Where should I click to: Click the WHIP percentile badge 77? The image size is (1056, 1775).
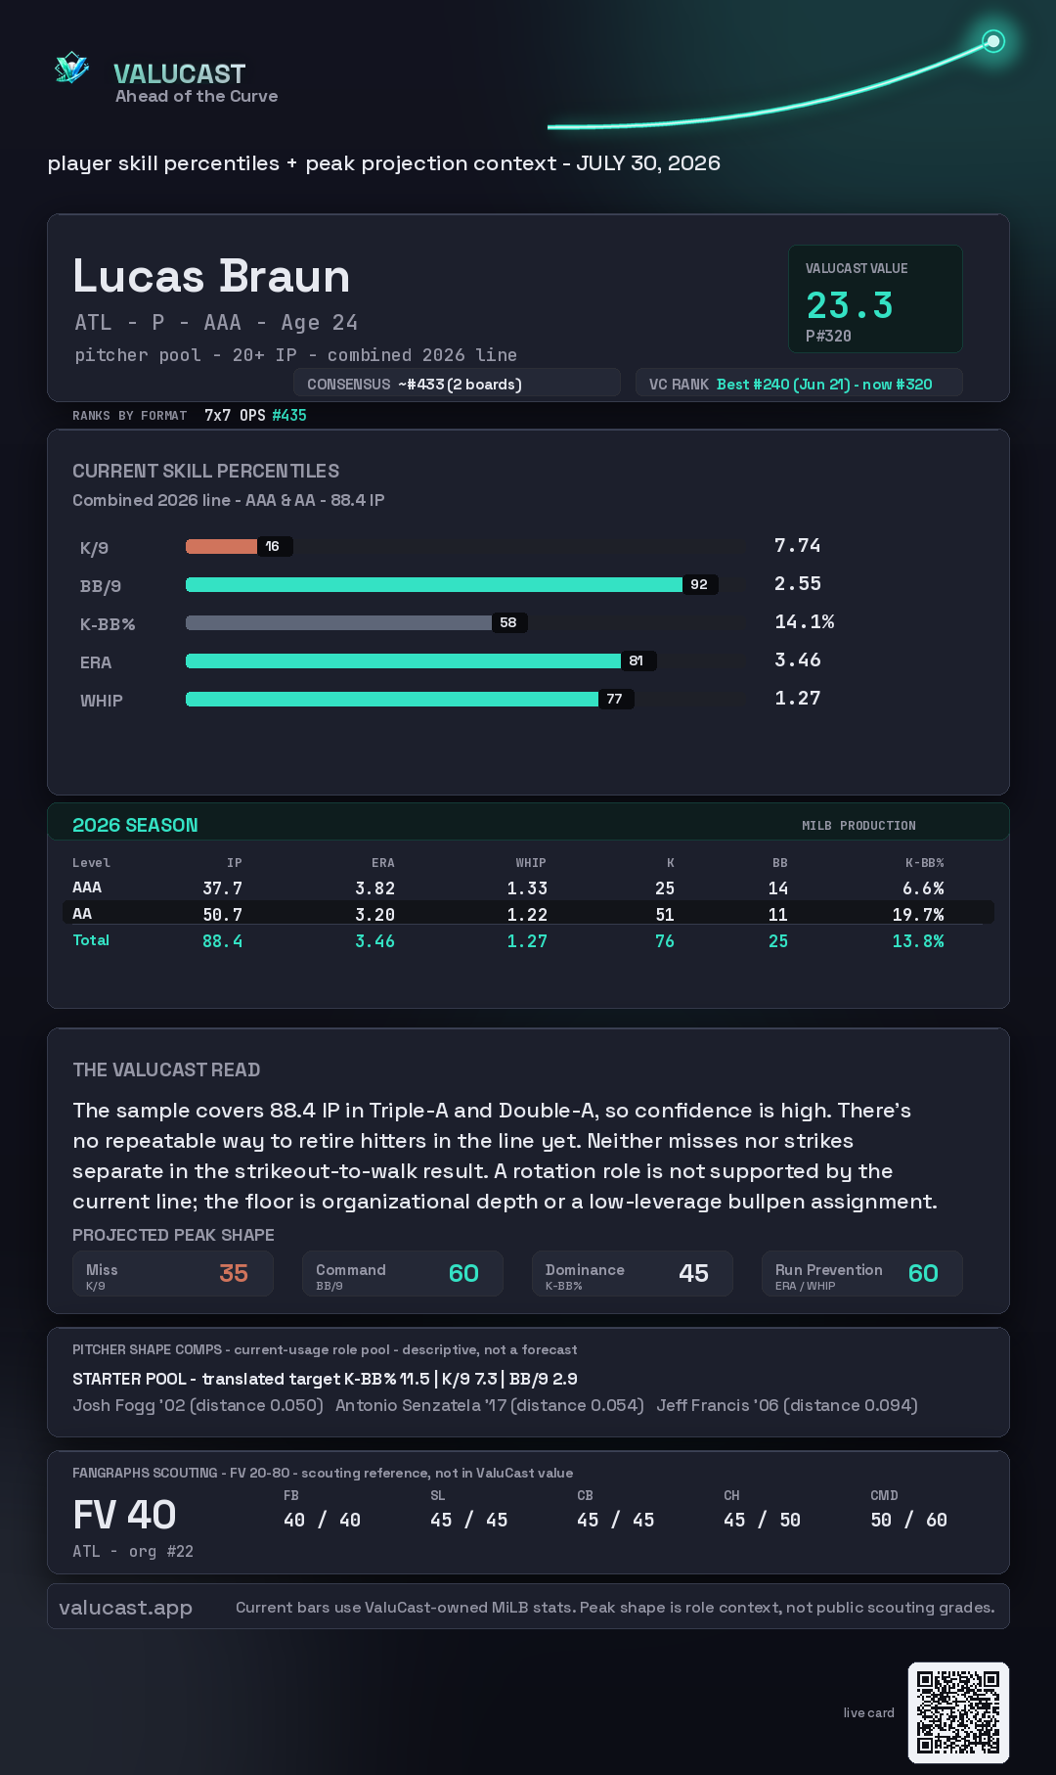pyautogui.click(x=614, y=699)
